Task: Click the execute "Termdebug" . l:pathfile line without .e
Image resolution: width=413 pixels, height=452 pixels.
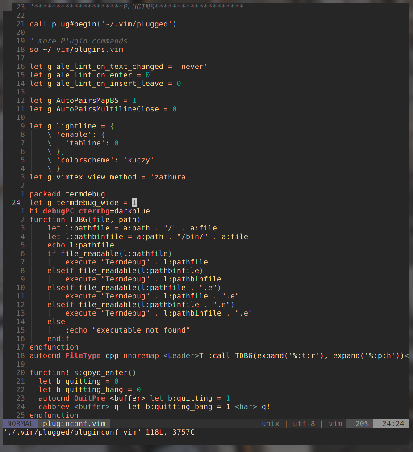Action: pyautogui.click(x=137, y=262)
